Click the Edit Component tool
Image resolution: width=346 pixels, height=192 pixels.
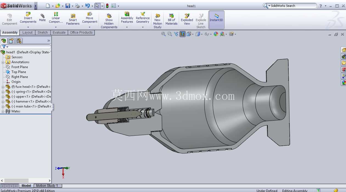10,19
